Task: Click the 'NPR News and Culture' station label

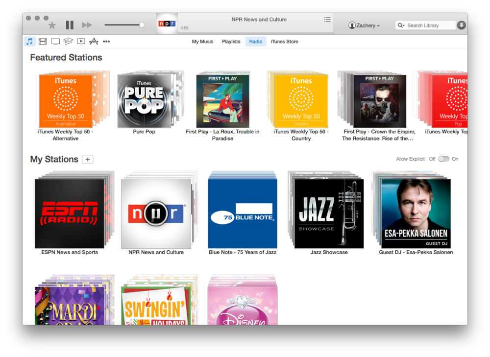Action: pos(156,252)
